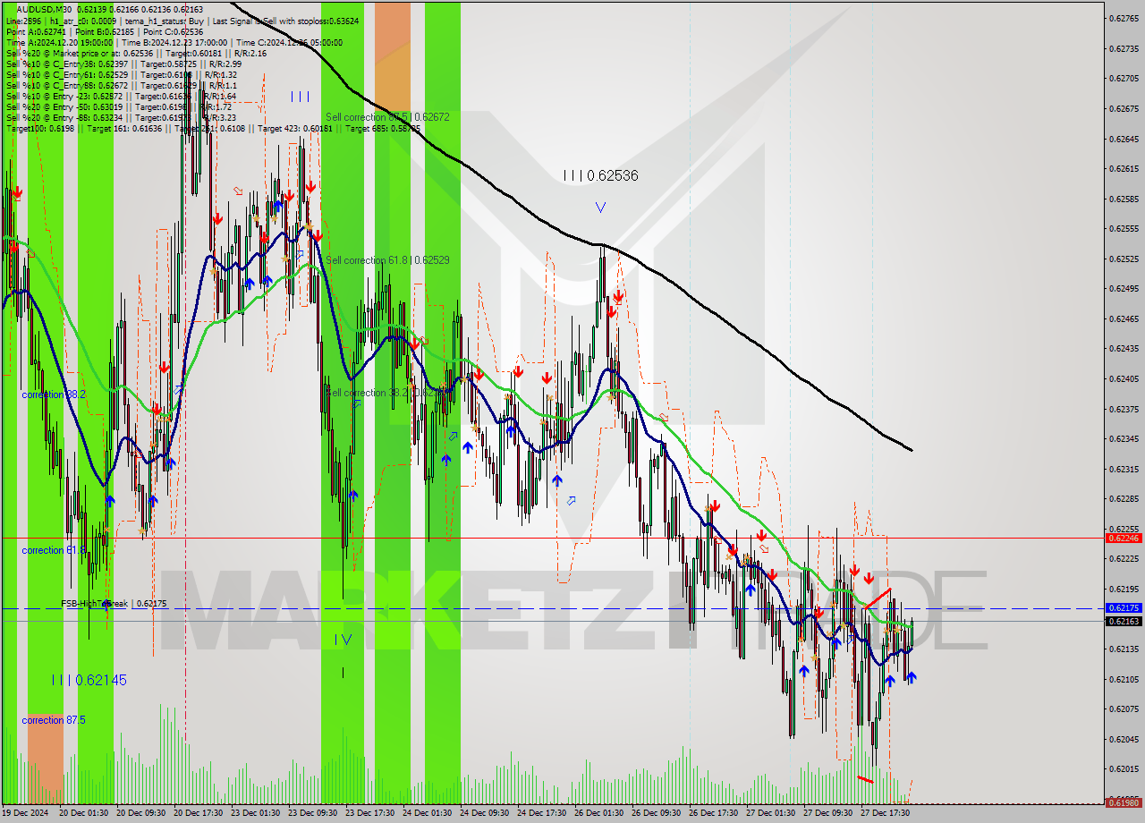Click 0.62015 on the price axis
The height and width of the screenshot is (823, 1145).
tap(1124, 768)
